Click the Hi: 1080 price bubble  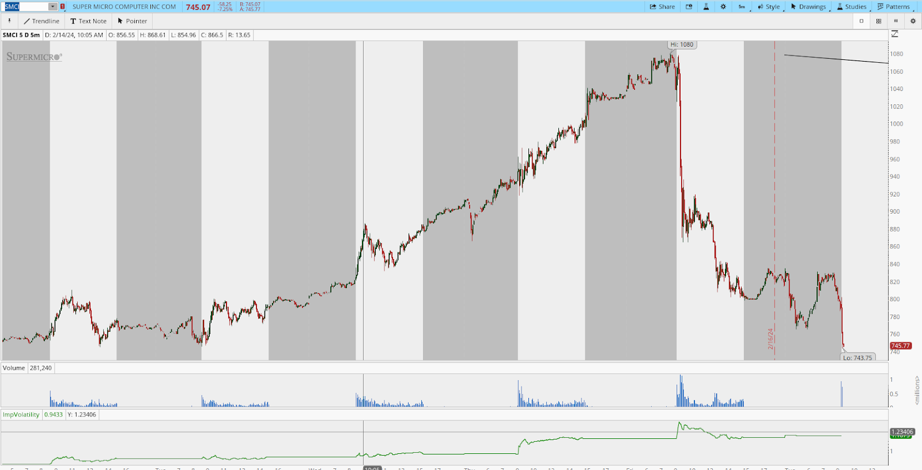(682, 44)
